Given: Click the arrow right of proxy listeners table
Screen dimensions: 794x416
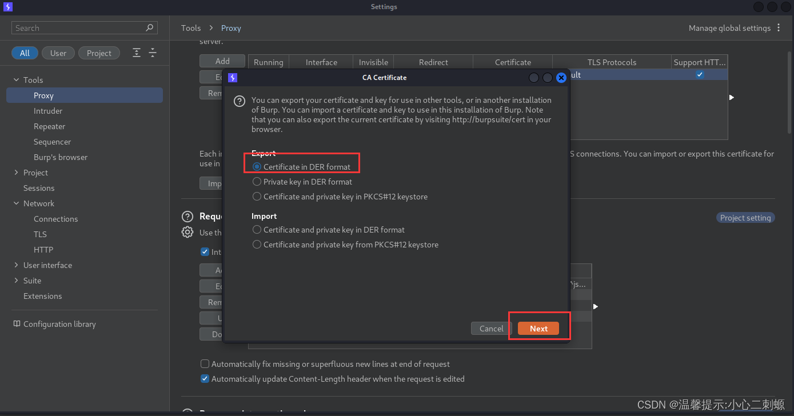Looking at the screenshot, I should [732, 97].
